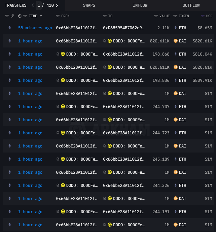Viewport: 216px width, 232px height.
Task: Click DODO logo in the 244.191 ETH row
Action: point(63,212)
